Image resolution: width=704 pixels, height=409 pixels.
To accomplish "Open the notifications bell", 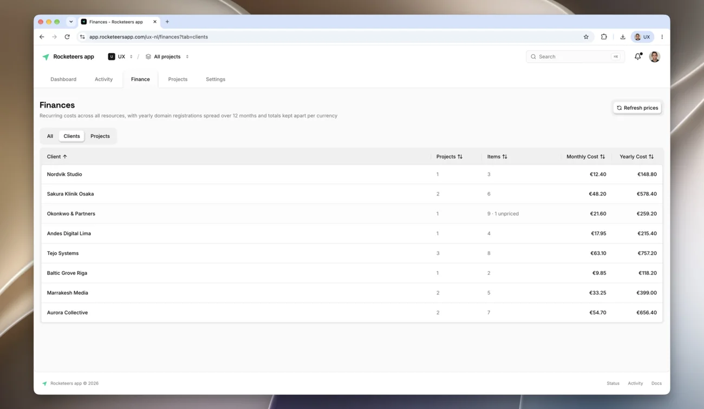I will click(x=638, y=56).
